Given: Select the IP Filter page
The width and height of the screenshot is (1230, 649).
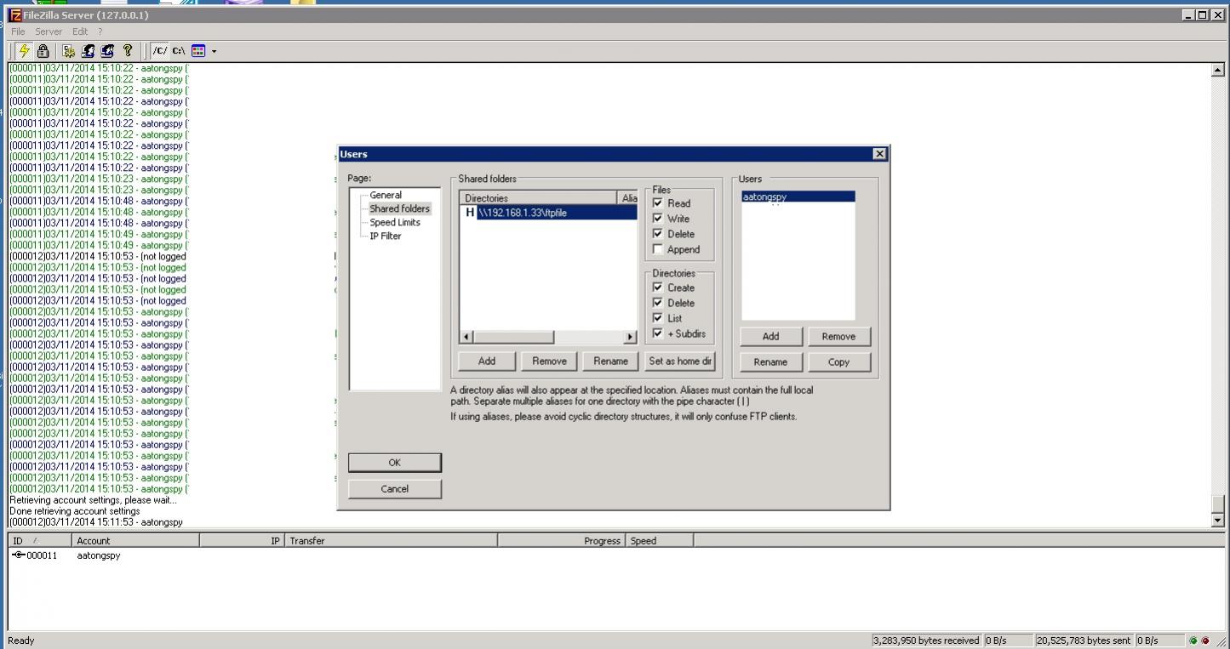Looking at the screenshot, I should (386, 236).
